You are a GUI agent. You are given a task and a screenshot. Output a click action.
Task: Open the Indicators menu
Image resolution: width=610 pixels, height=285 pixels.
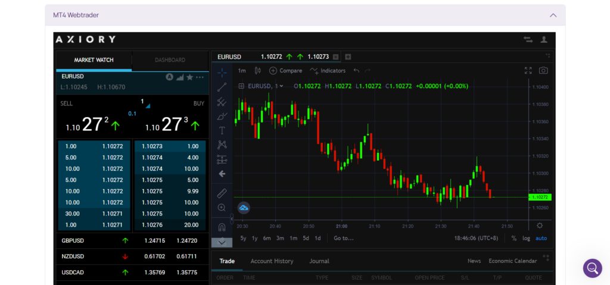click(x=328, y=71)
